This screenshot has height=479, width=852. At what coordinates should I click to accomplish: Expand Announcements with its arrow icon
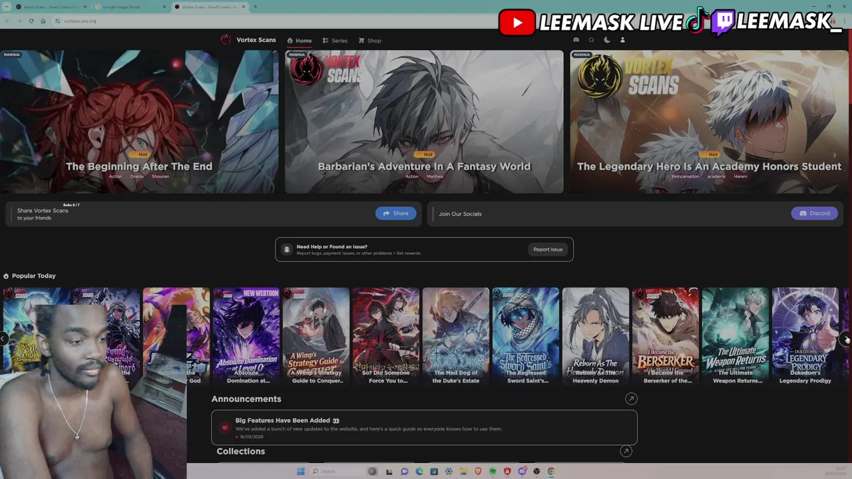[631, 399]
